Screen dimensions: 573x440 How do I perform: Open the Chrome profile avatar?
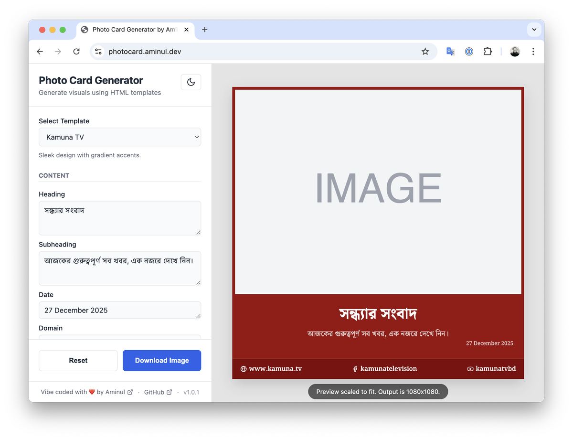(515, 52)
